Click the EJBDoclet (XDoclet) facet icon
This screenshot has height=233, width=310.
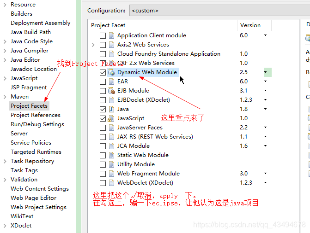(111, 100)
